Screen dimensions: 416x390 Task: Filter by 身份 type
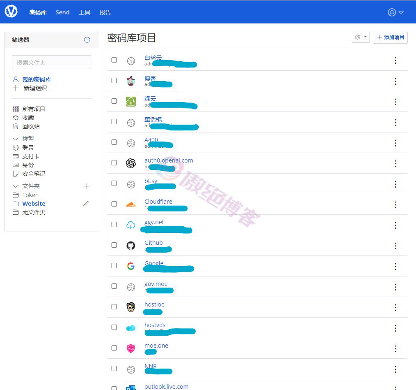pyautogui.click(x=28, y=165)
